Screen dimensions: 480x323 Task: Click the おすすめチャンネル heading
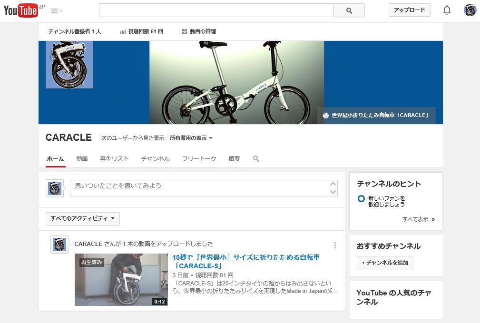(x=389, y=246)
